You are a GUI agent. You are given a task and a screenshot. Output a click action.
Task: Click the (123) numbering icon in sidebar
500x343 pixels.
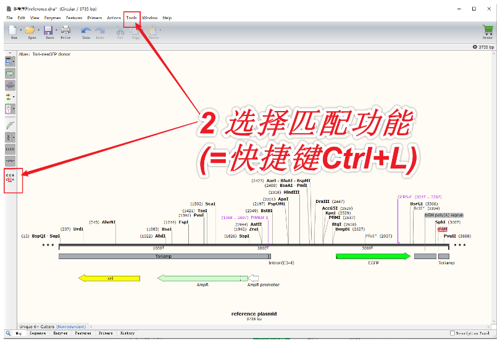[10, 149]
